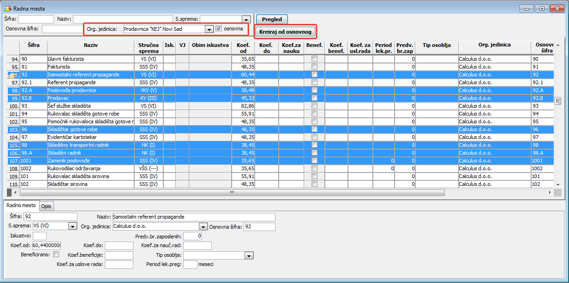Select the Radno mesto tab

pyautogui.click(x=21, y=206)
